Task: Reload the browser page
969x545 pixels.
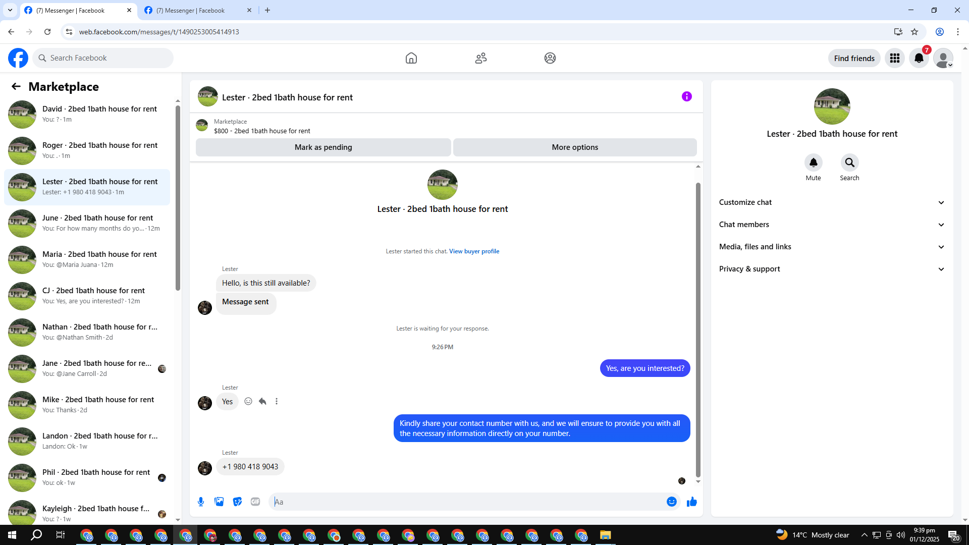Action: [47, 32]
